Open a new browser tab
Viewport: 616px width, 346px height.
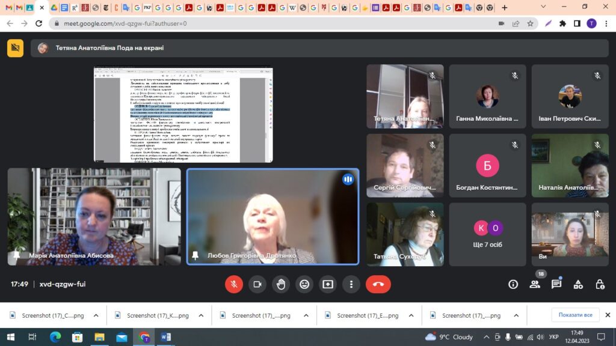pos(504,8)
